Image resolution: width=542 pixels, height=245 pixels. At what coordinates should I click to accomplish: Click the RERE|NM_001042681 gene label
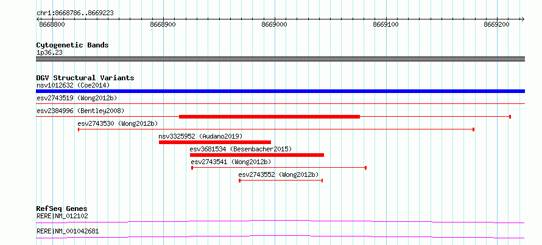(x=68, y=231)
